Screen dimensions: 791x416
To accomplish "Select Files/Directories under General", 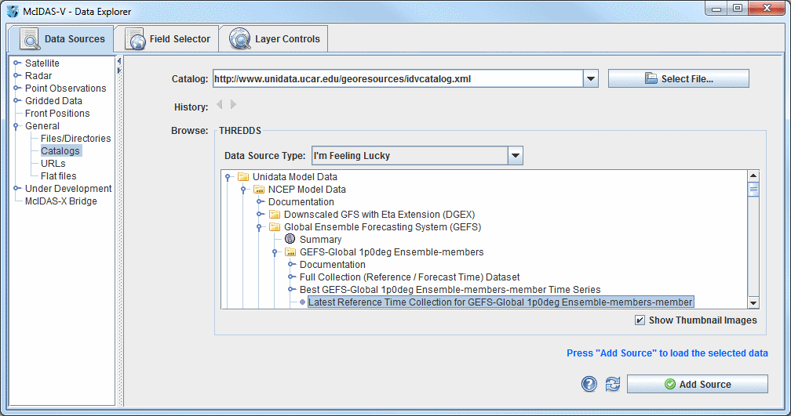I will [x=75, y=139].
